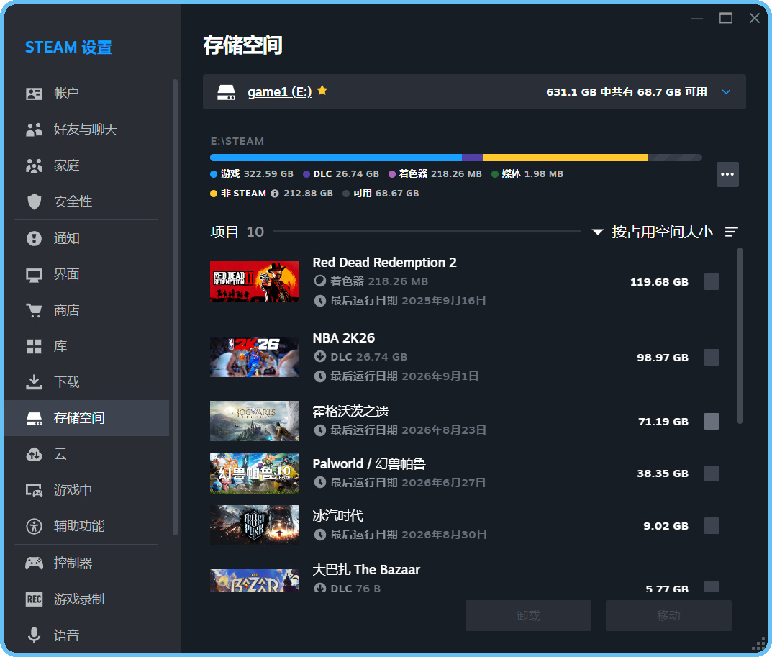The width and height of the screenshot is (772, 657).
Task: Click the gold default-drive star icon
Action: 322,90
